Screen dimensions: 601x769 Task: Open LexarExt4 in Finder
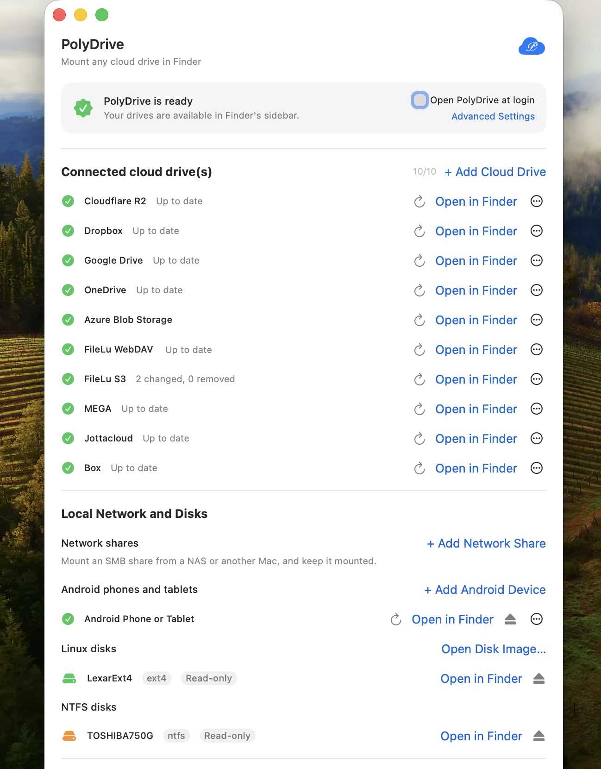(x=481, y=679)
